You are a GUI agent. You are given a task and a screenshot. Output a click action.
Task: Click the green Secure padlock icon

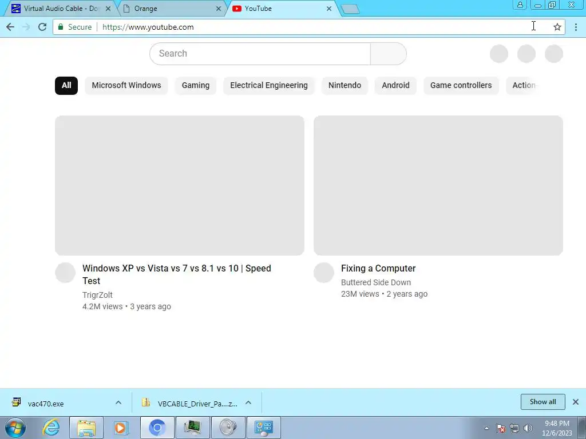[61, 27]
